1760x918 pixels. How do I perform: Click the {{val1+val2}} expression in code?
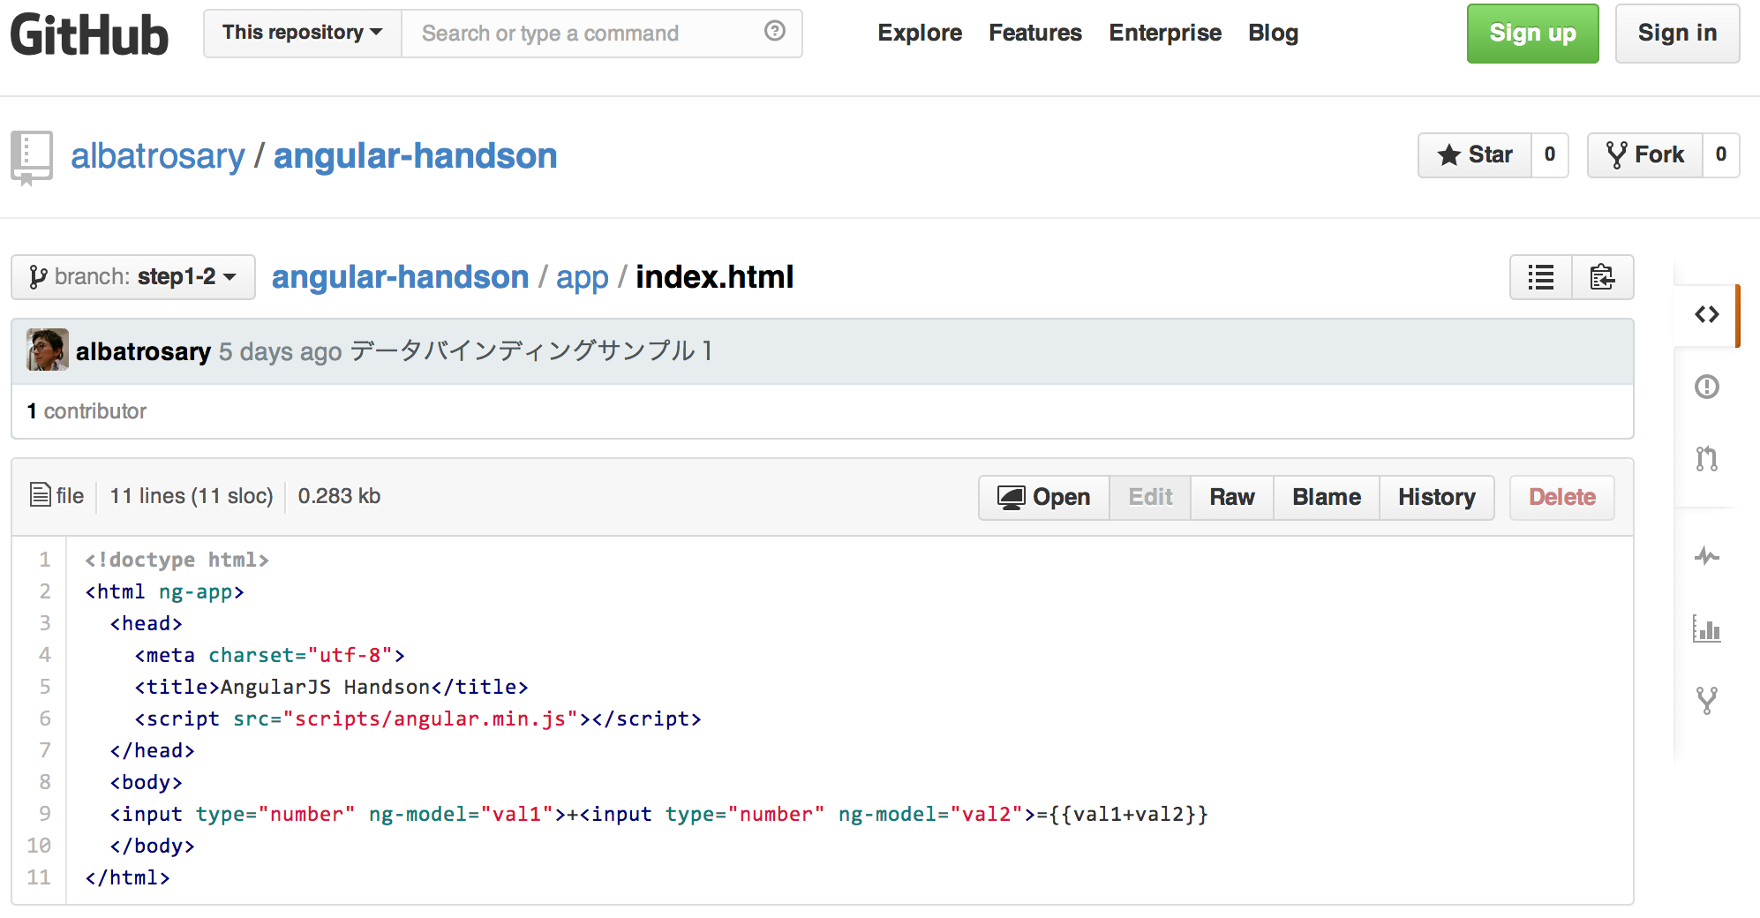coord(1128,814)
